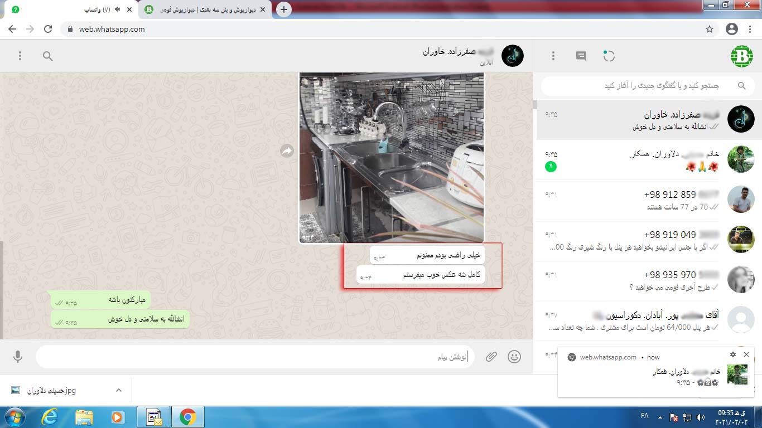This screenshot has width=762, height=428.
Task: Click Chrome icon in taskbar
Action: (x=188, y=417)
